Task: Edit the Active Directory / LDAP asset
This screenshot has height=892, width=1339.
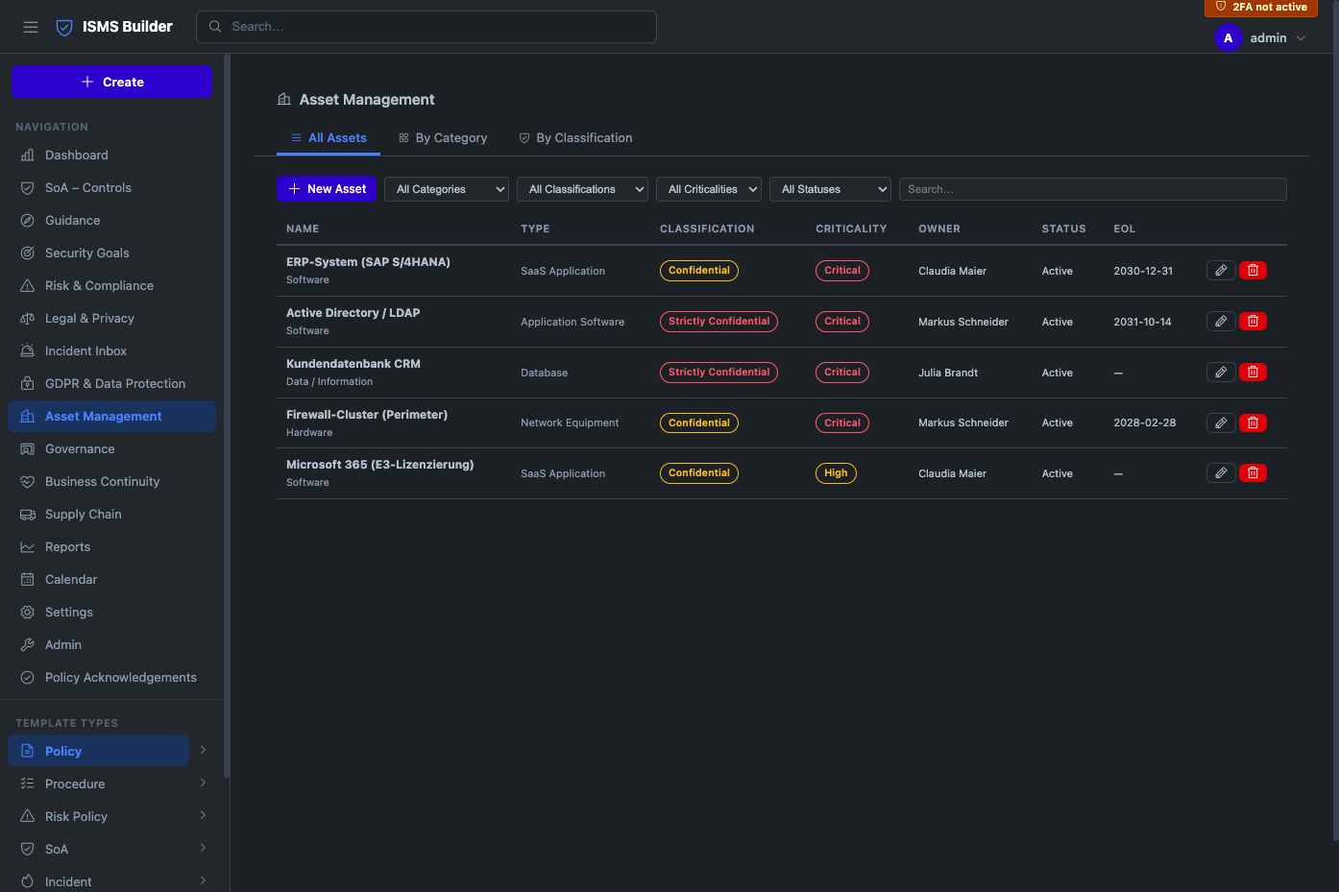Action: coord(1221,322)
